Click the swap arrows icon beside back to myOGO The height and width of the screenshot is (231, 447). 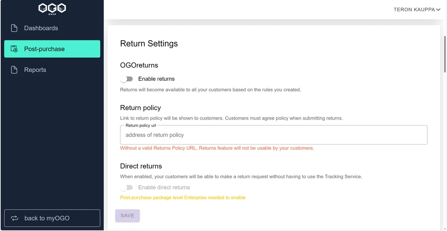click(15, 218)
